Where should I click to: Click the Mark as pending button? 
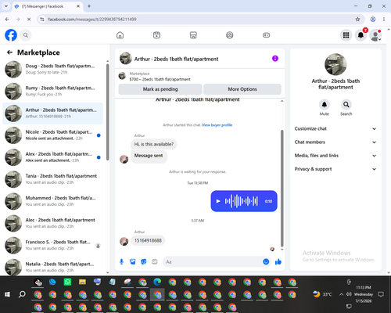[160, 89]
